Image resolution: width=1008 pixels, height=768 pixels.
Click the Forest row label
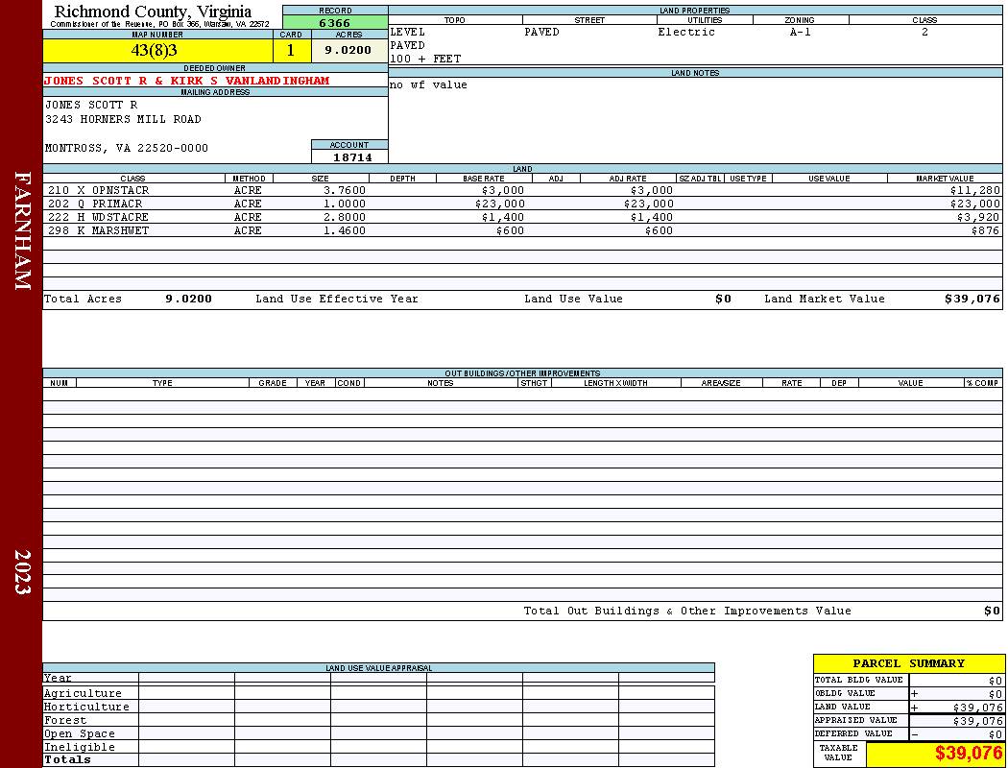click(x=65, y=720)
